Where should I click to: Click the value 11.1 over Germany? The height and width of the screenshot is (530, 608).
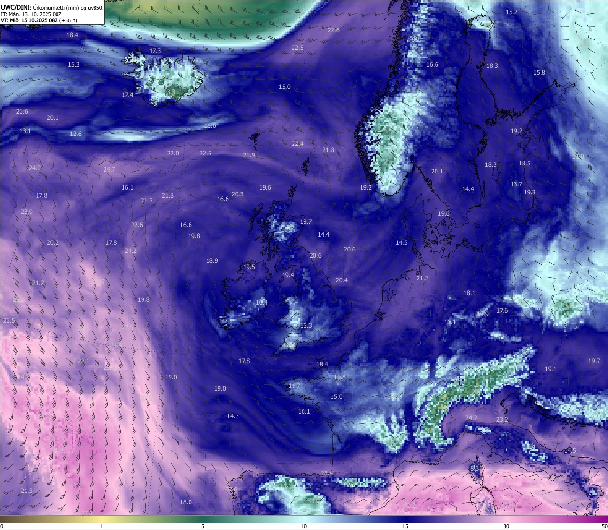[x=450, y=322]
